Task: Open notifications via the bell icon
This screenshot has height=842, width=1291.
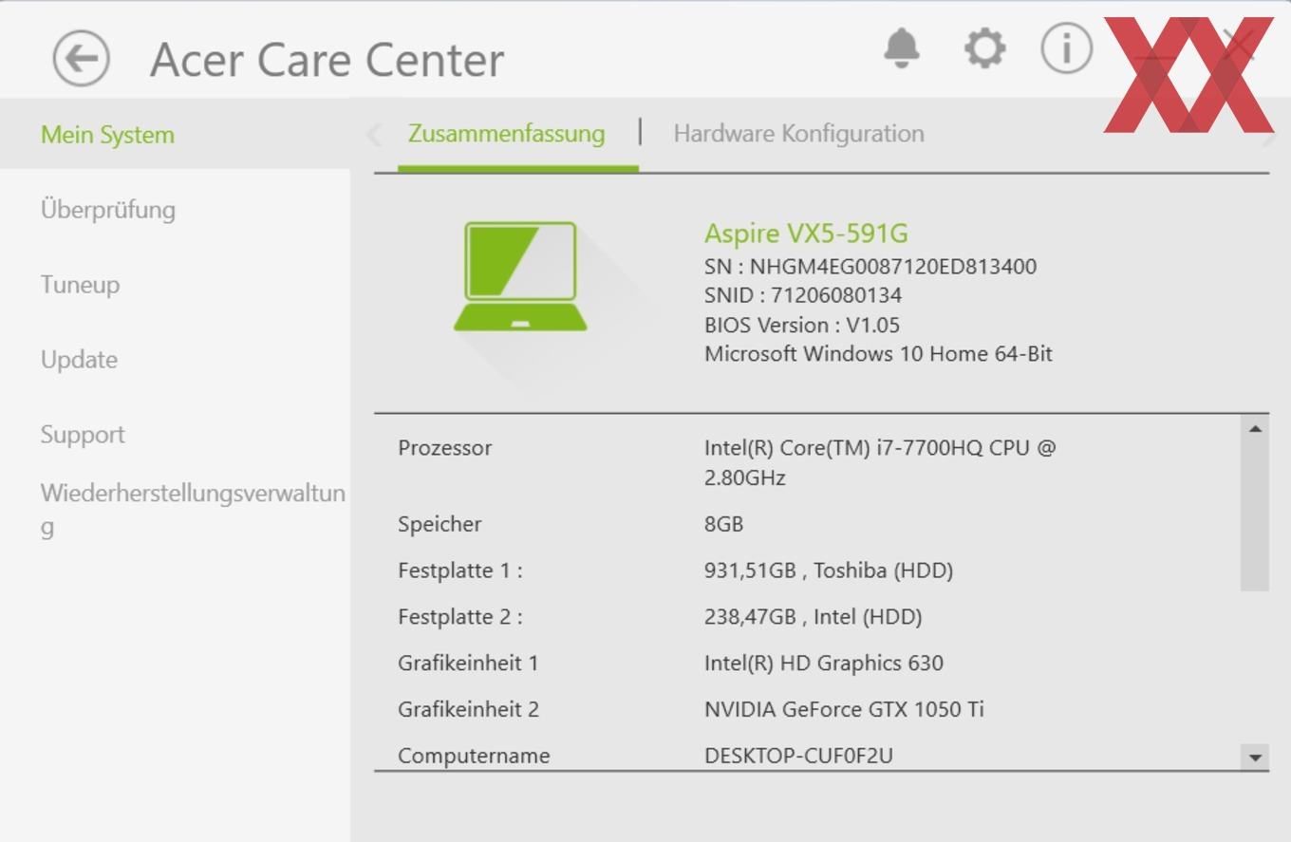Action: pyautogui.click(x=901, y=47)
